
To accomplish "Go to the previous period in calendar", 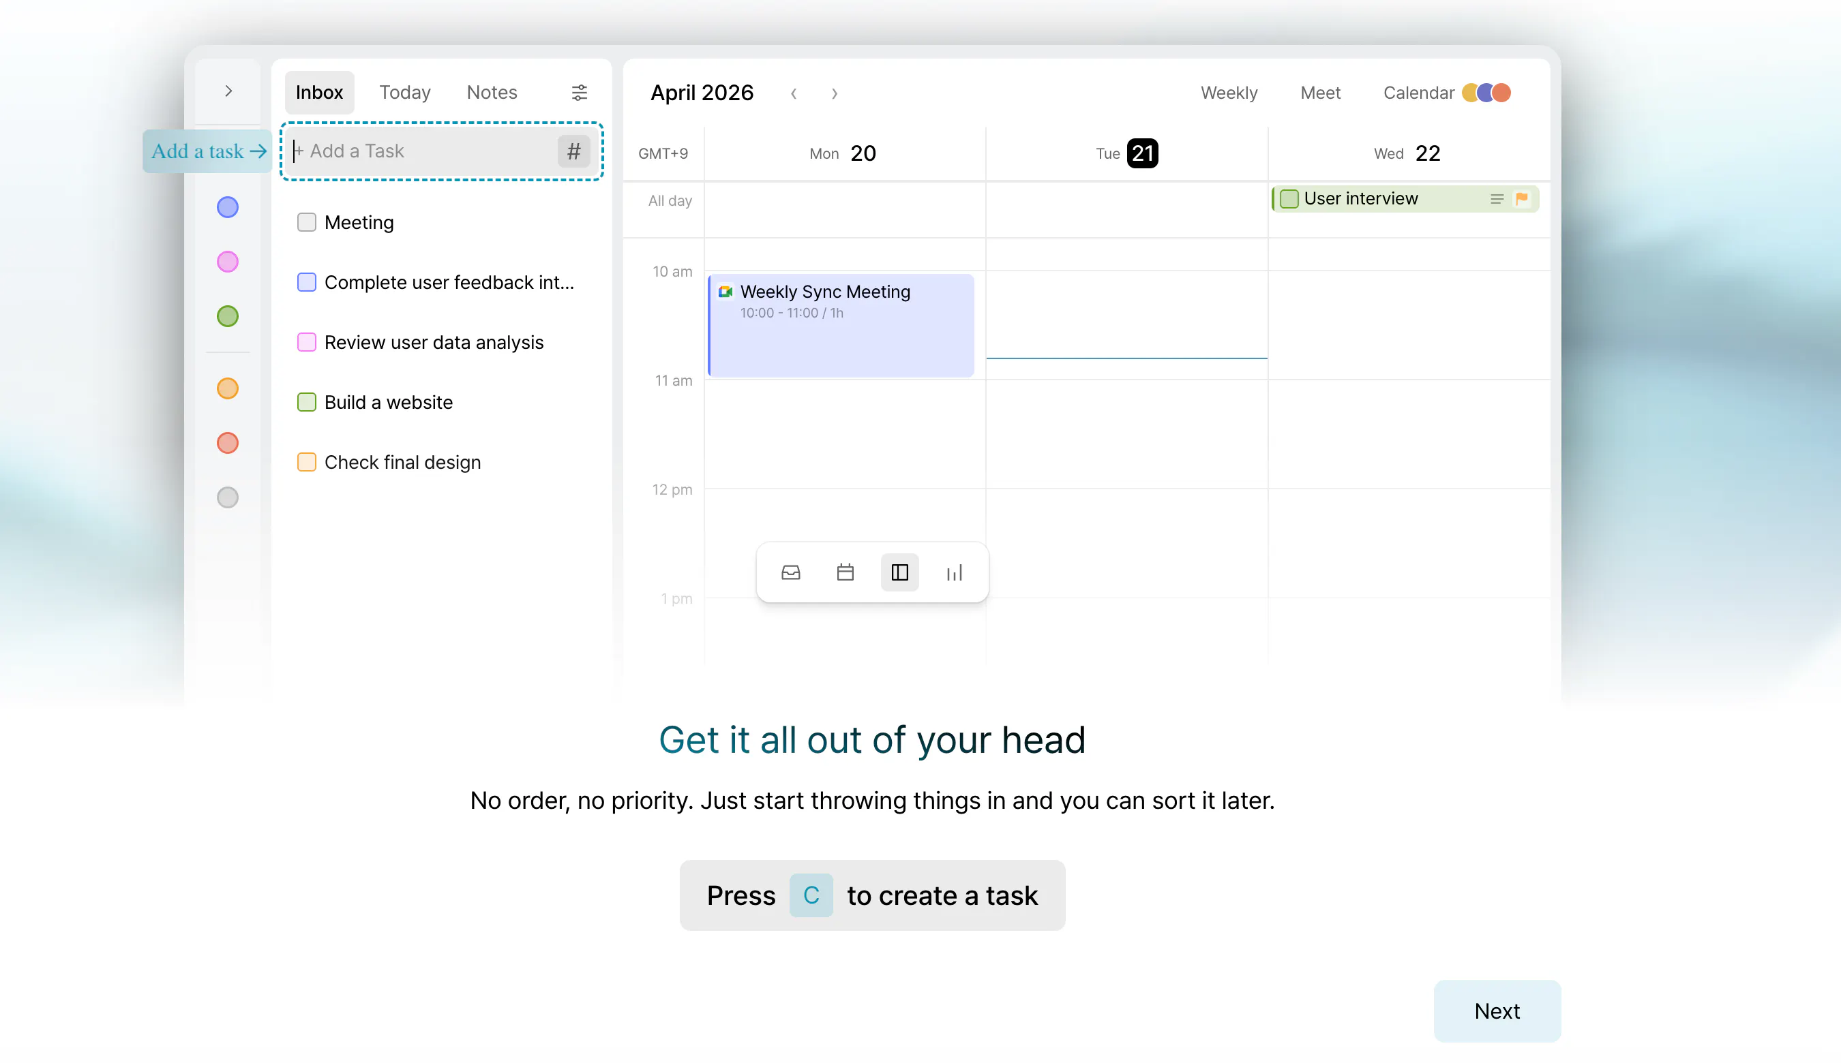I will [794, 93].
